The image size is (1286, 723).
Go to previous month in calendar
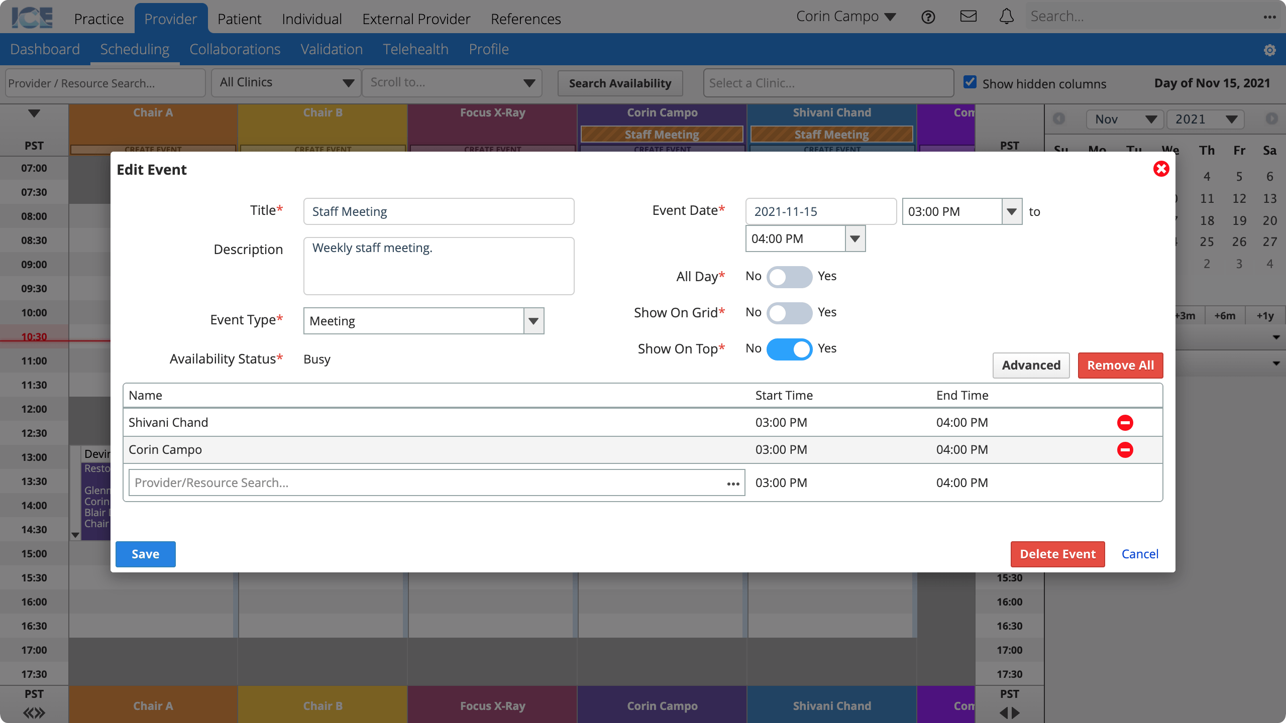1059,118
